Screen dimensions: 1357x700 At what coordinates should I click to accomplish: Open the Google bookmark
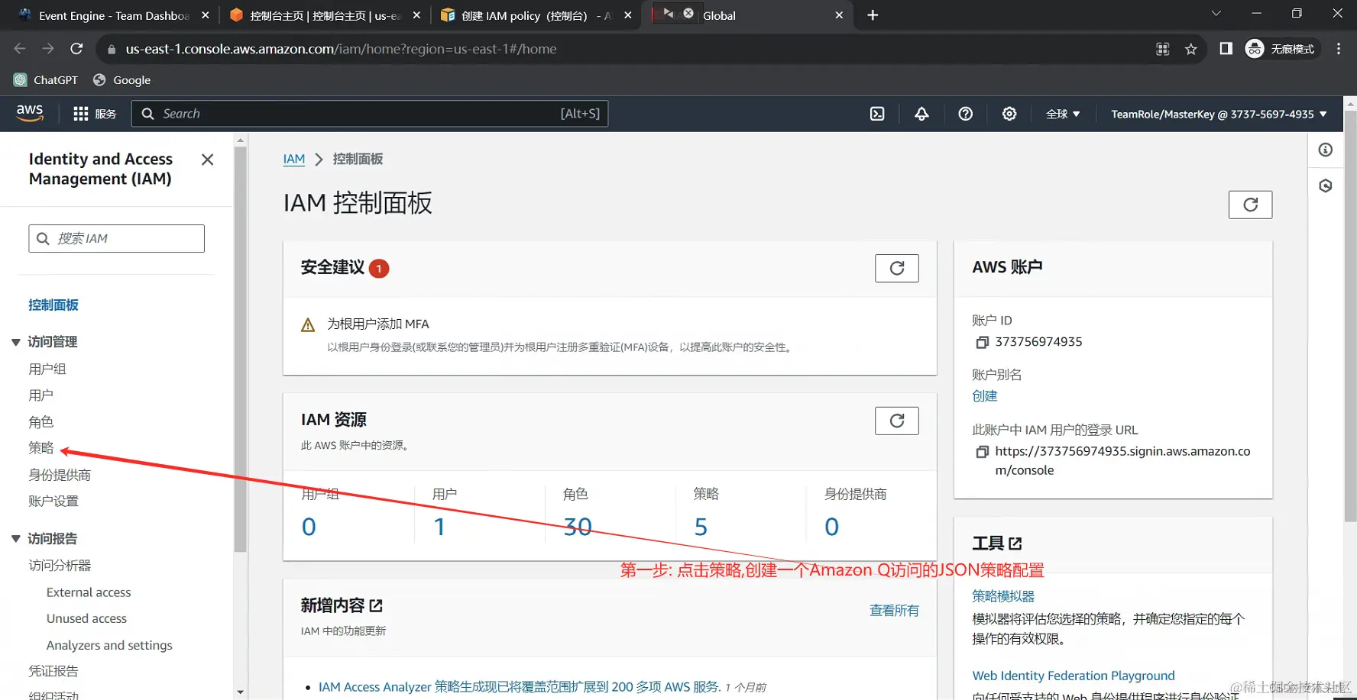(x=121, y=80)
